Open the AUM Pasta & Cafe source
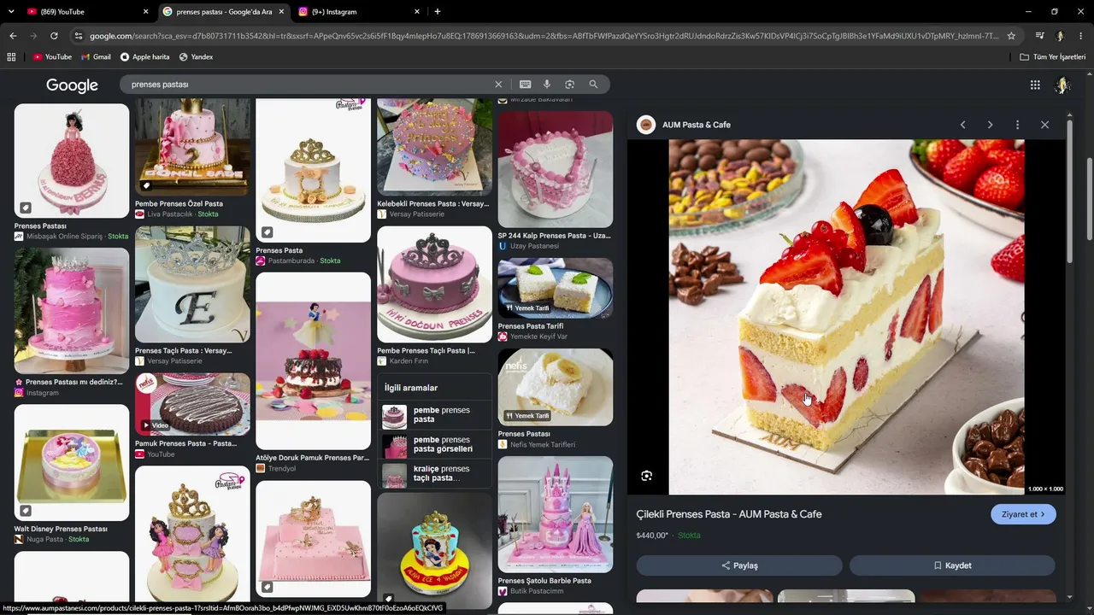 pos(685,125)
